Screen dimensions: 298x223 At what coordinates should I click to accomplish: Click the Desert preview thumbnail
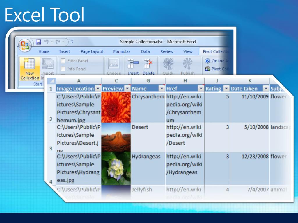pyautogui.click(x=116, y=137)
